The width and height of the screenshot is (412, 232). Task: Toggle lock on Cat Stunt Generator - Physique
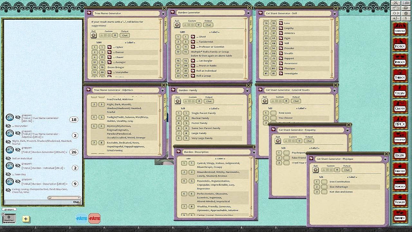[x=385, y=159]
